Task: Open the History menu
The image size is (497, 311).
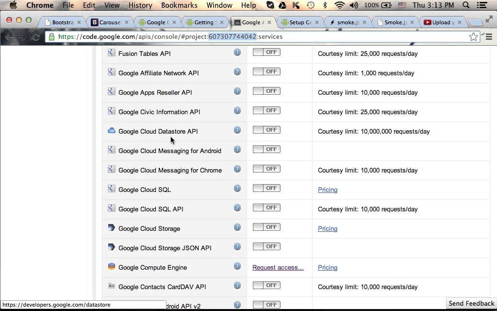Action: click(140, 5)
